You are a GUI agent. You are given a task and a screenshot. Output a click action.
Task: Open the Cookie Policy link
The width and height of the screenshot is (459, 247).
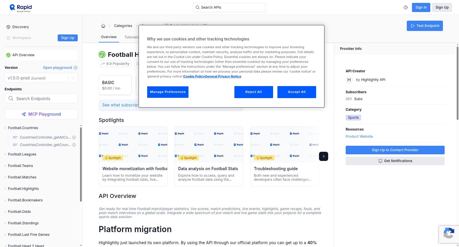194,76
